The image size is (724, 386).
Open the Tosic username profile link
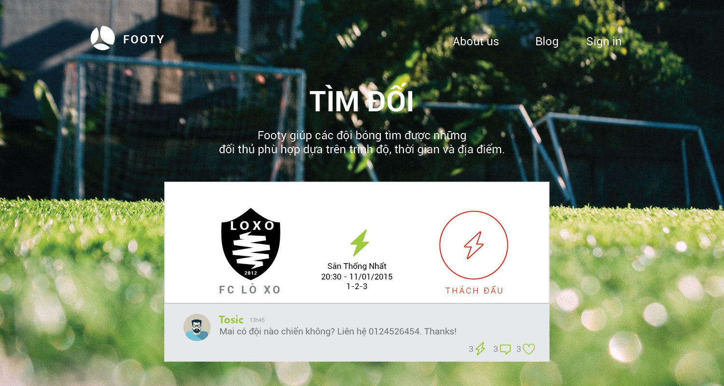[x=231, y=319]
